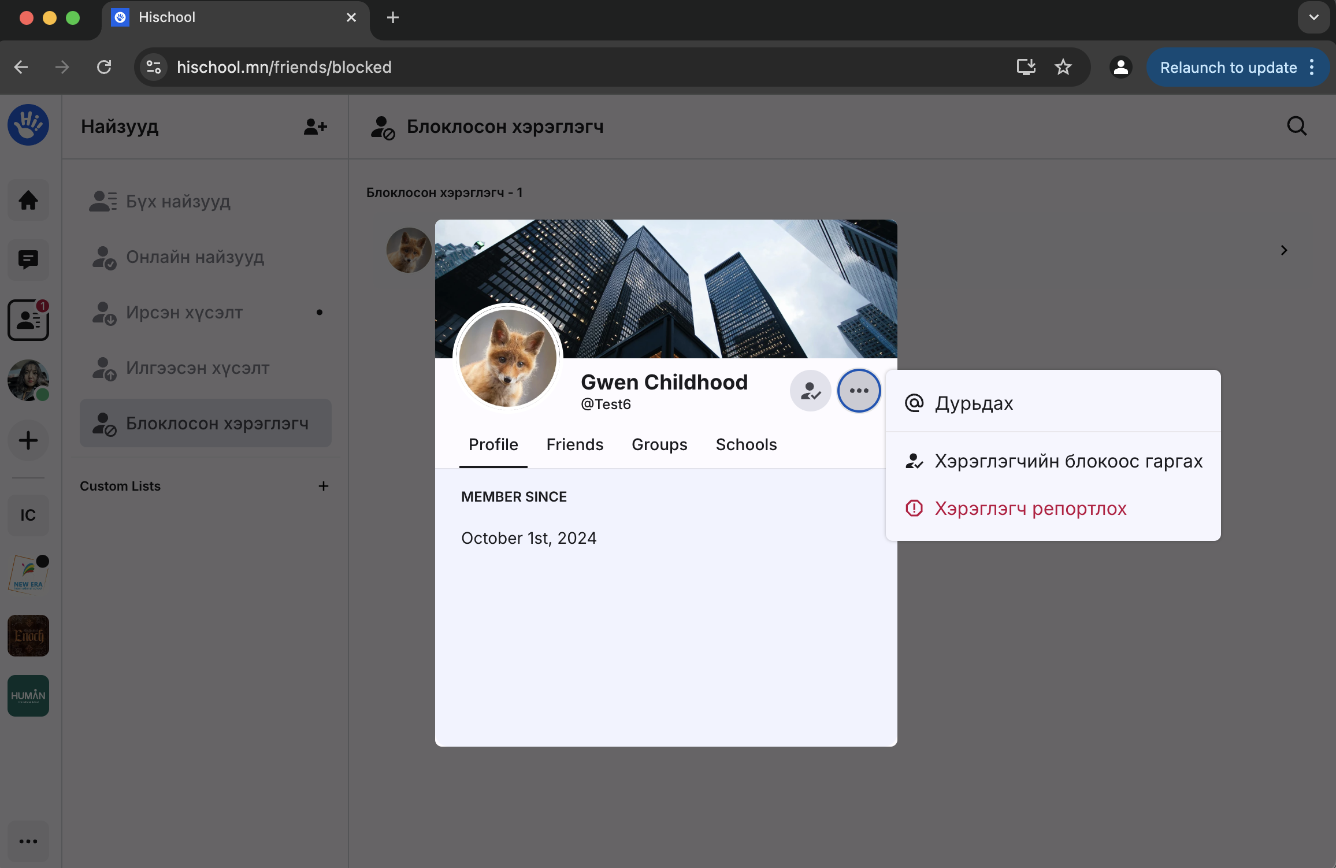Image resolution: width=1336 pixels, height=868 pixels.
Task: Add a new custom list with plus
Action: (x=324, y=486)
